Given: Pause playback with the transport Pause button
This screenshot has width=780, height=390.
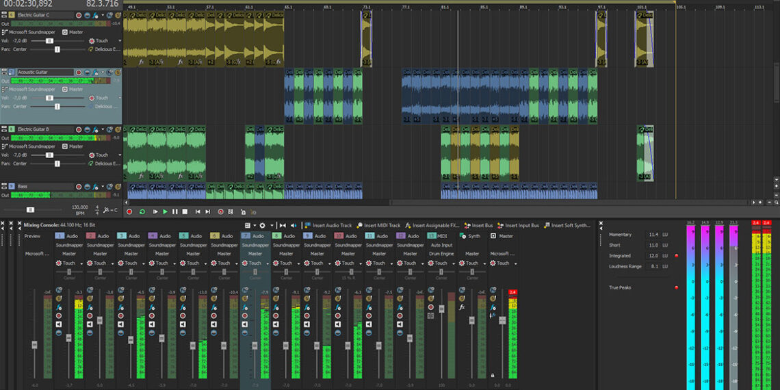Looking at the screenshot, I should click(174, 212).
